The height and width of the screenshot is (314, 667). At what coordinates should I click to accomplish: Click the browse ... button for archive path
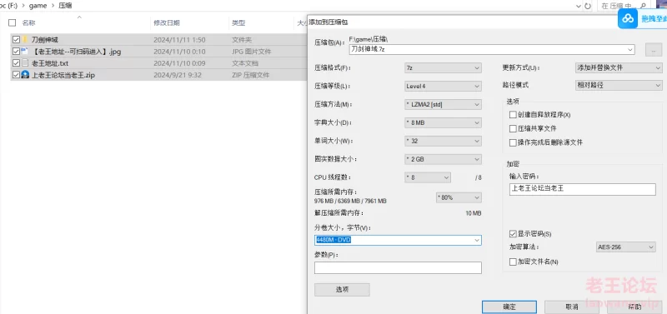click(x=654, y=50)
